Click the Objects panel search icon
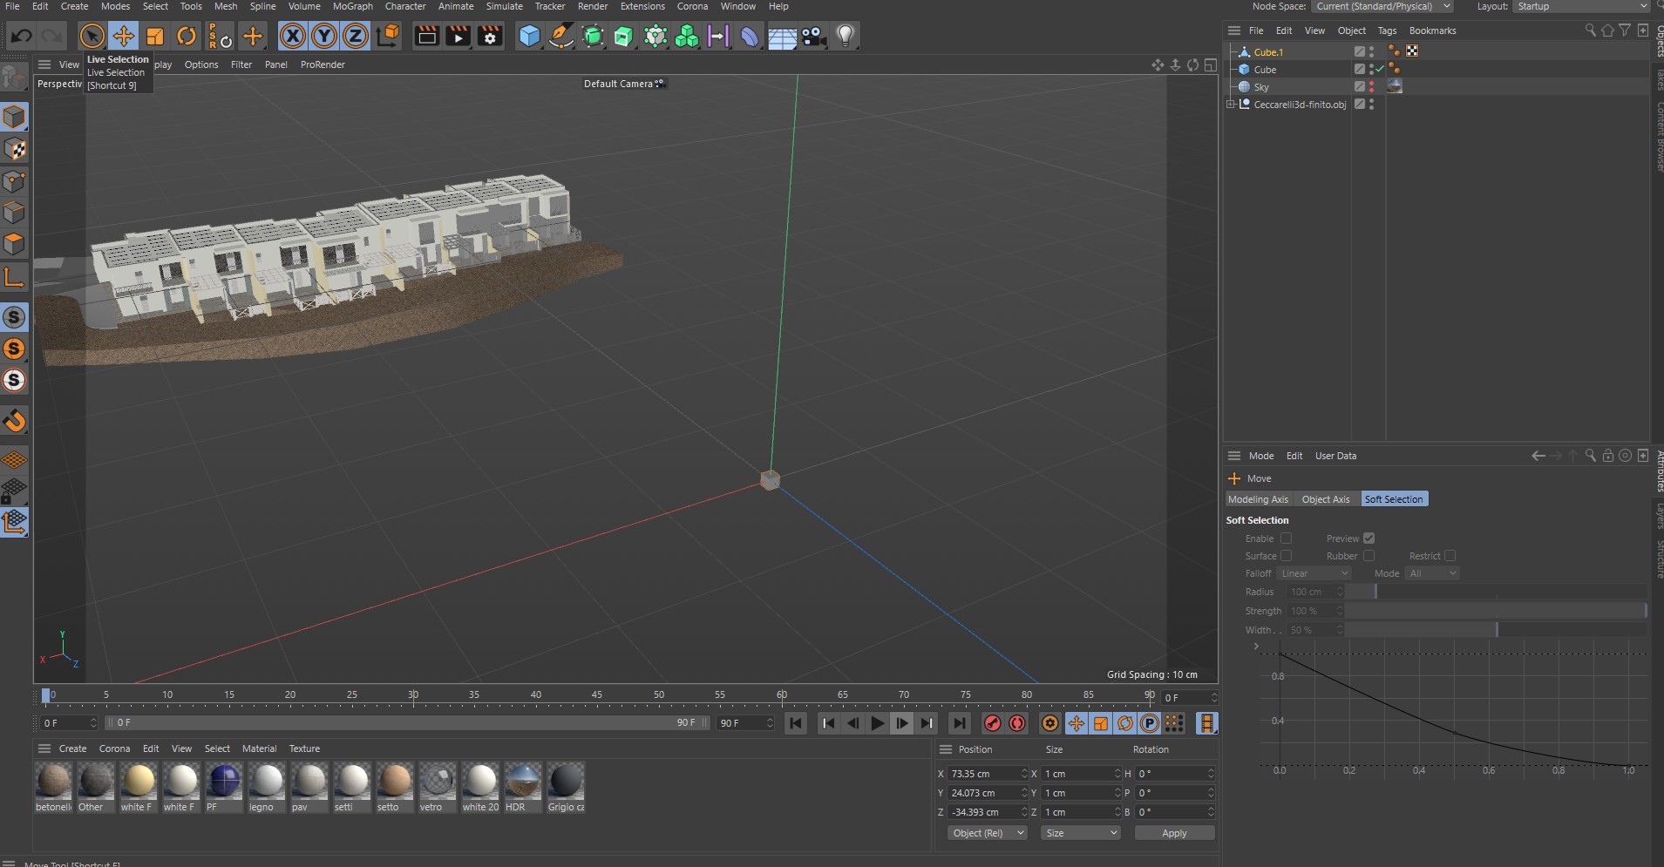Viewport: 1664px width, 867px height. [x=1590, y=30]
